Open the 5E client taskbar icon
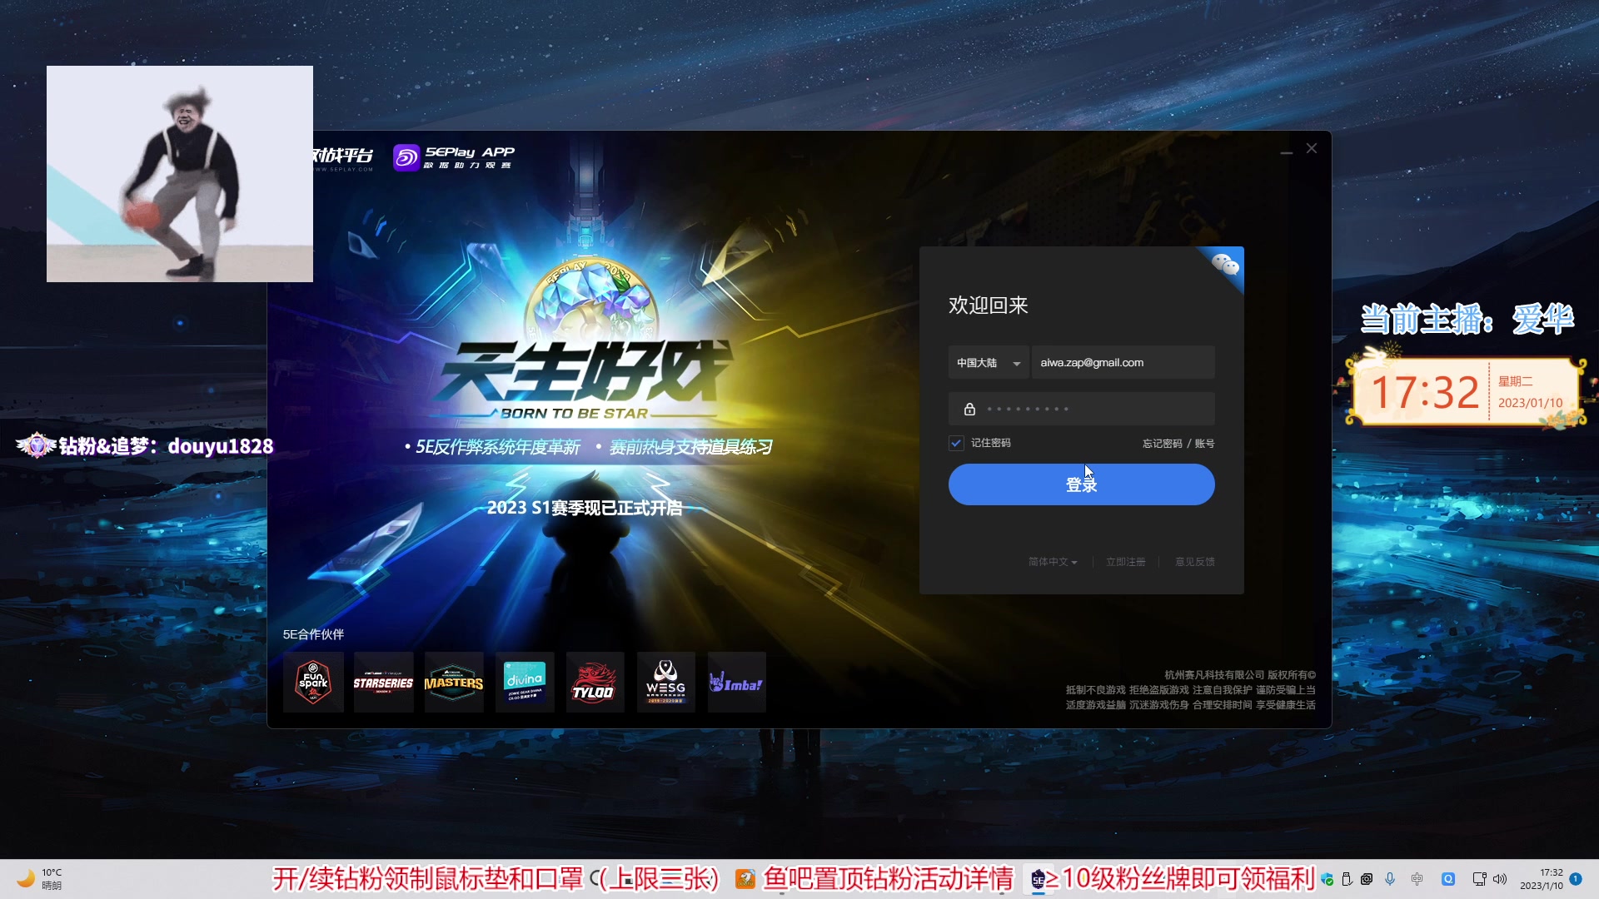 pos(1038,879)
